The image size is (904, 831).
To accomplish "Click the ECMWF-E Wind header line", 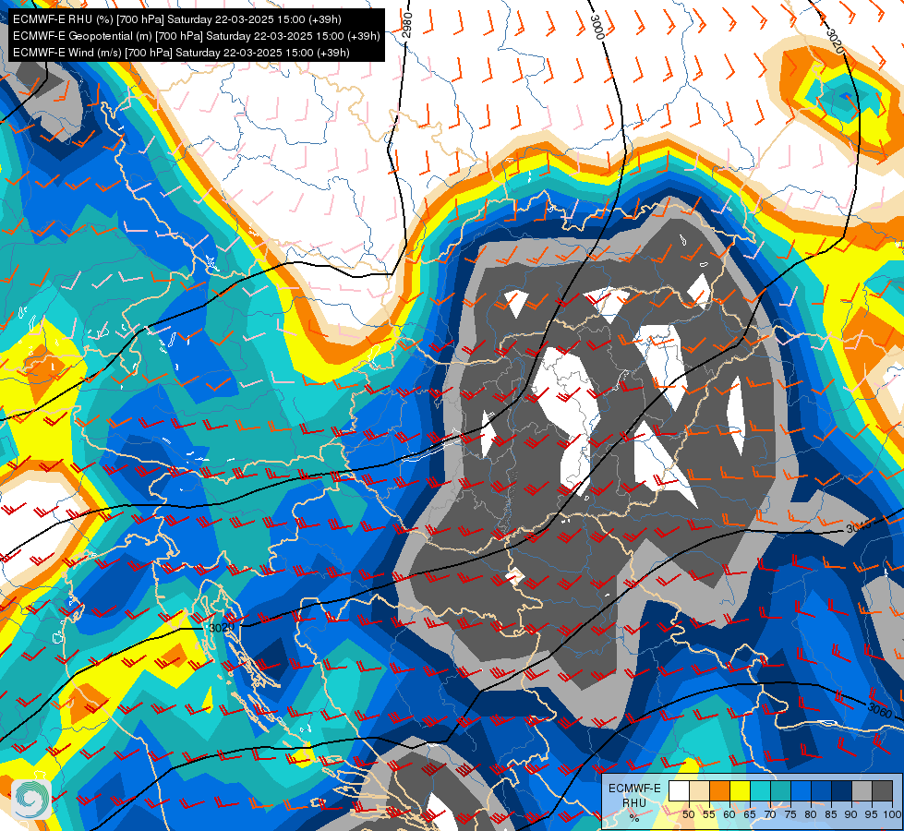I will [181, 53].
